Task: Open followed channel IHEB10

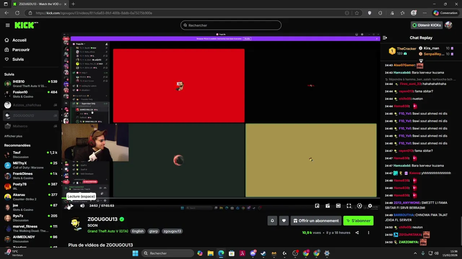Action: point(31,84)
